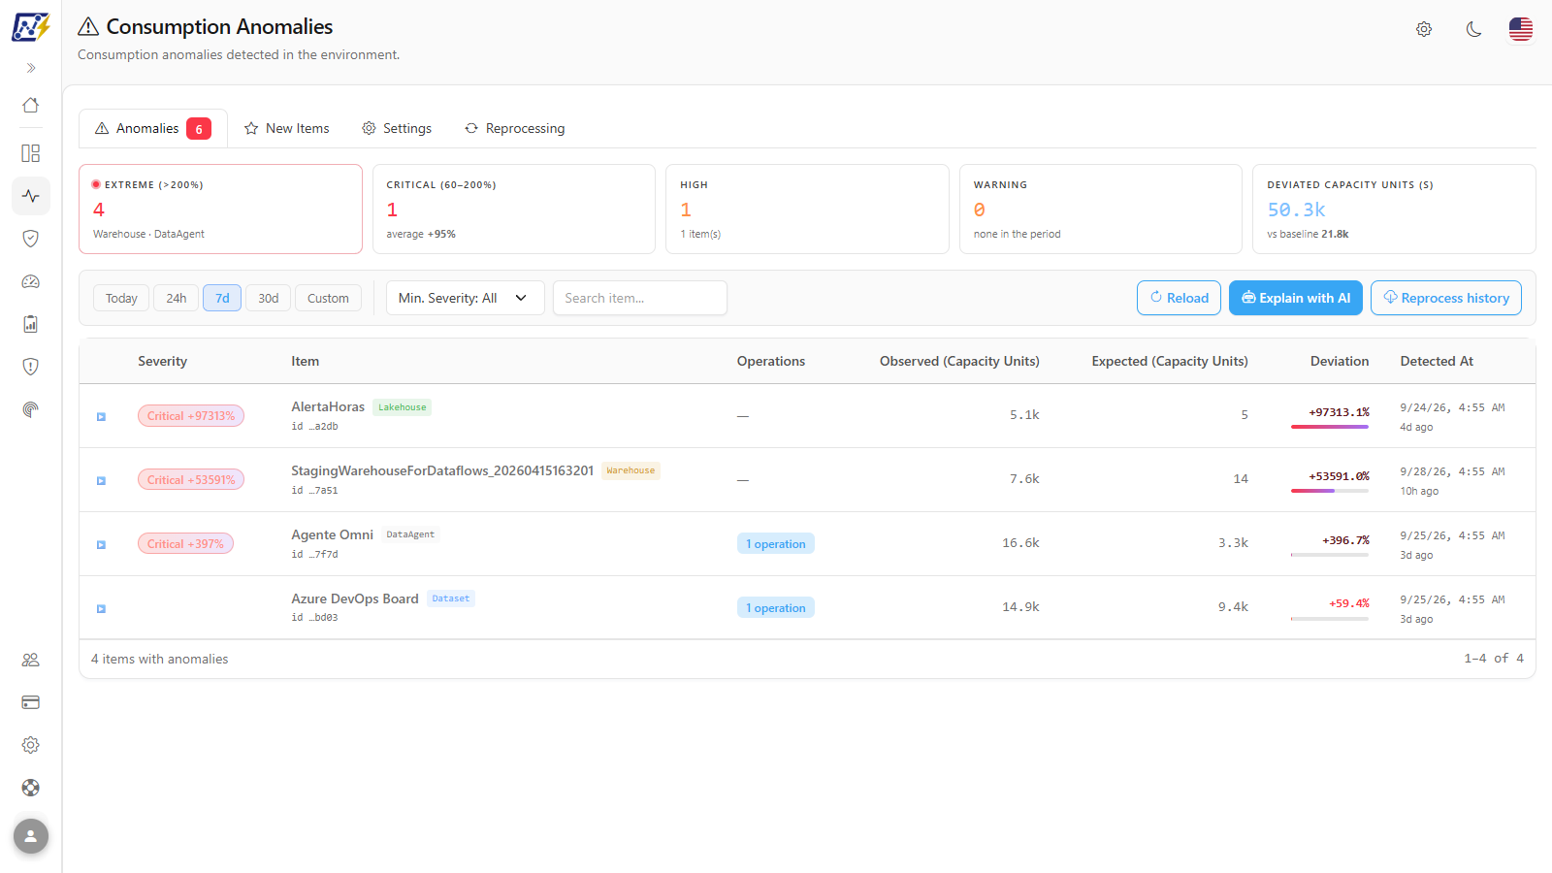Select the 24h time range

tap(177, 298)
